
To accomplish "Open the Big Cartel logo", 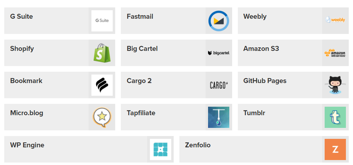I will pos(219,53).
